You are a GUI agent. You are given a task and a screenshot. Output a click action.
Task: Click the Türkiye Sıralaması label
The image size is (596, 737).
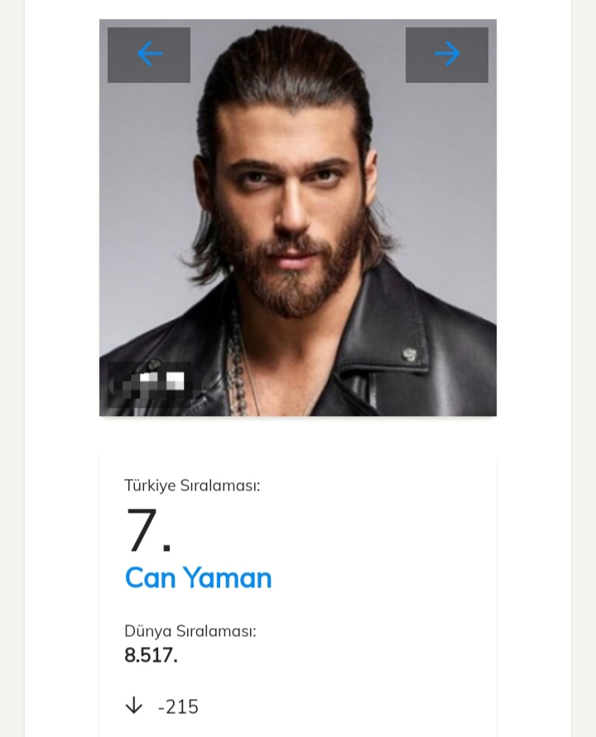click(x=192, y=486)
